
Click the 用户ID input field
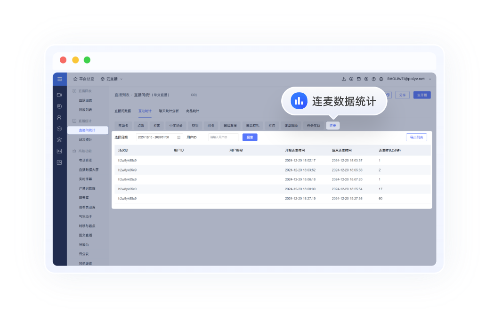click(x=223, y=137)
